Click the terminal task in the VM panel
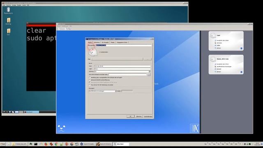The height and width of the screenshot is (148, 263). pos(31,112)
